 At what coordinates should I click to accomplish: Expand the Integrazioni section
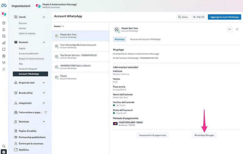coord(44,103)
